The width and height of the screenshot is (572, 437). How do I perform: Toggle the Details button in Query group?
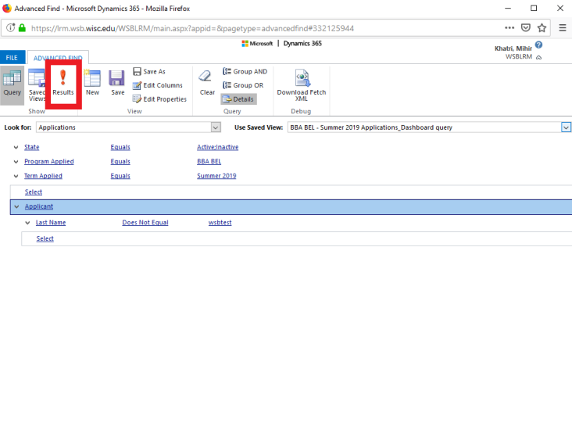(238, 99)
